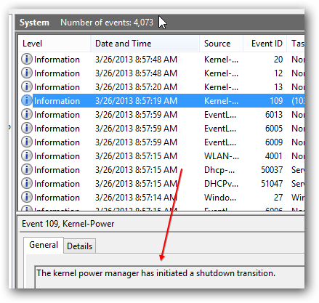
Task: Click the information icon in the Event ID 6013 row
Action: 27,114
